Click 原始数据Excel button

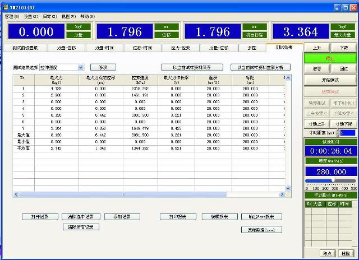point(261,230)
